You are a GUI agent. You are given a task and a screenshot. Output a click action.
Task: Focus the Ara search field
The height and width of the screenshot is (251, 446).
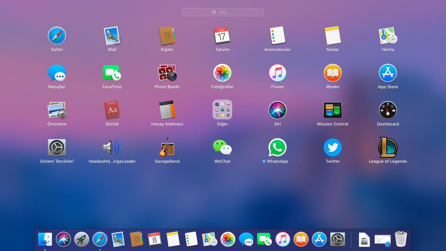(223, 12)
